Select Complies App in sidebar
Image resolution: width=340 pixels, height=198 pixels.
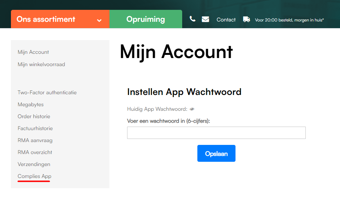(34, 176)
